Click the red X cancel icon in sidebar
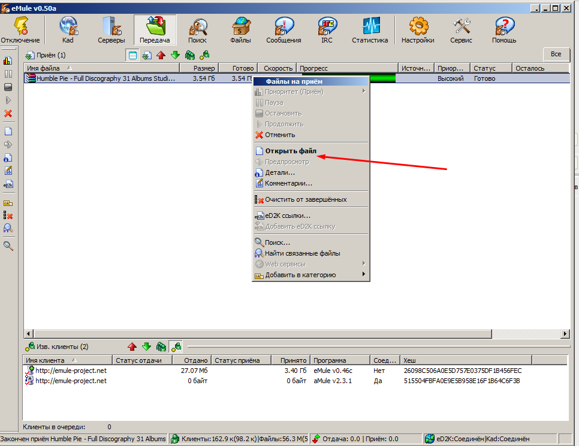This screenshot has height=446, width=579. (8, 114)
